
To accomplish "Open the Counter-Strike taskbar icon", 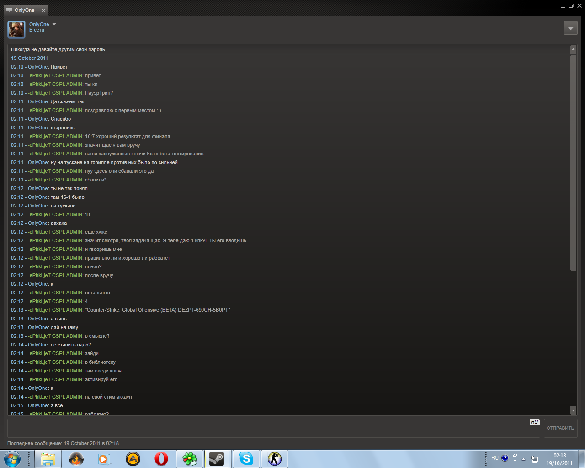I will point(275,459).
